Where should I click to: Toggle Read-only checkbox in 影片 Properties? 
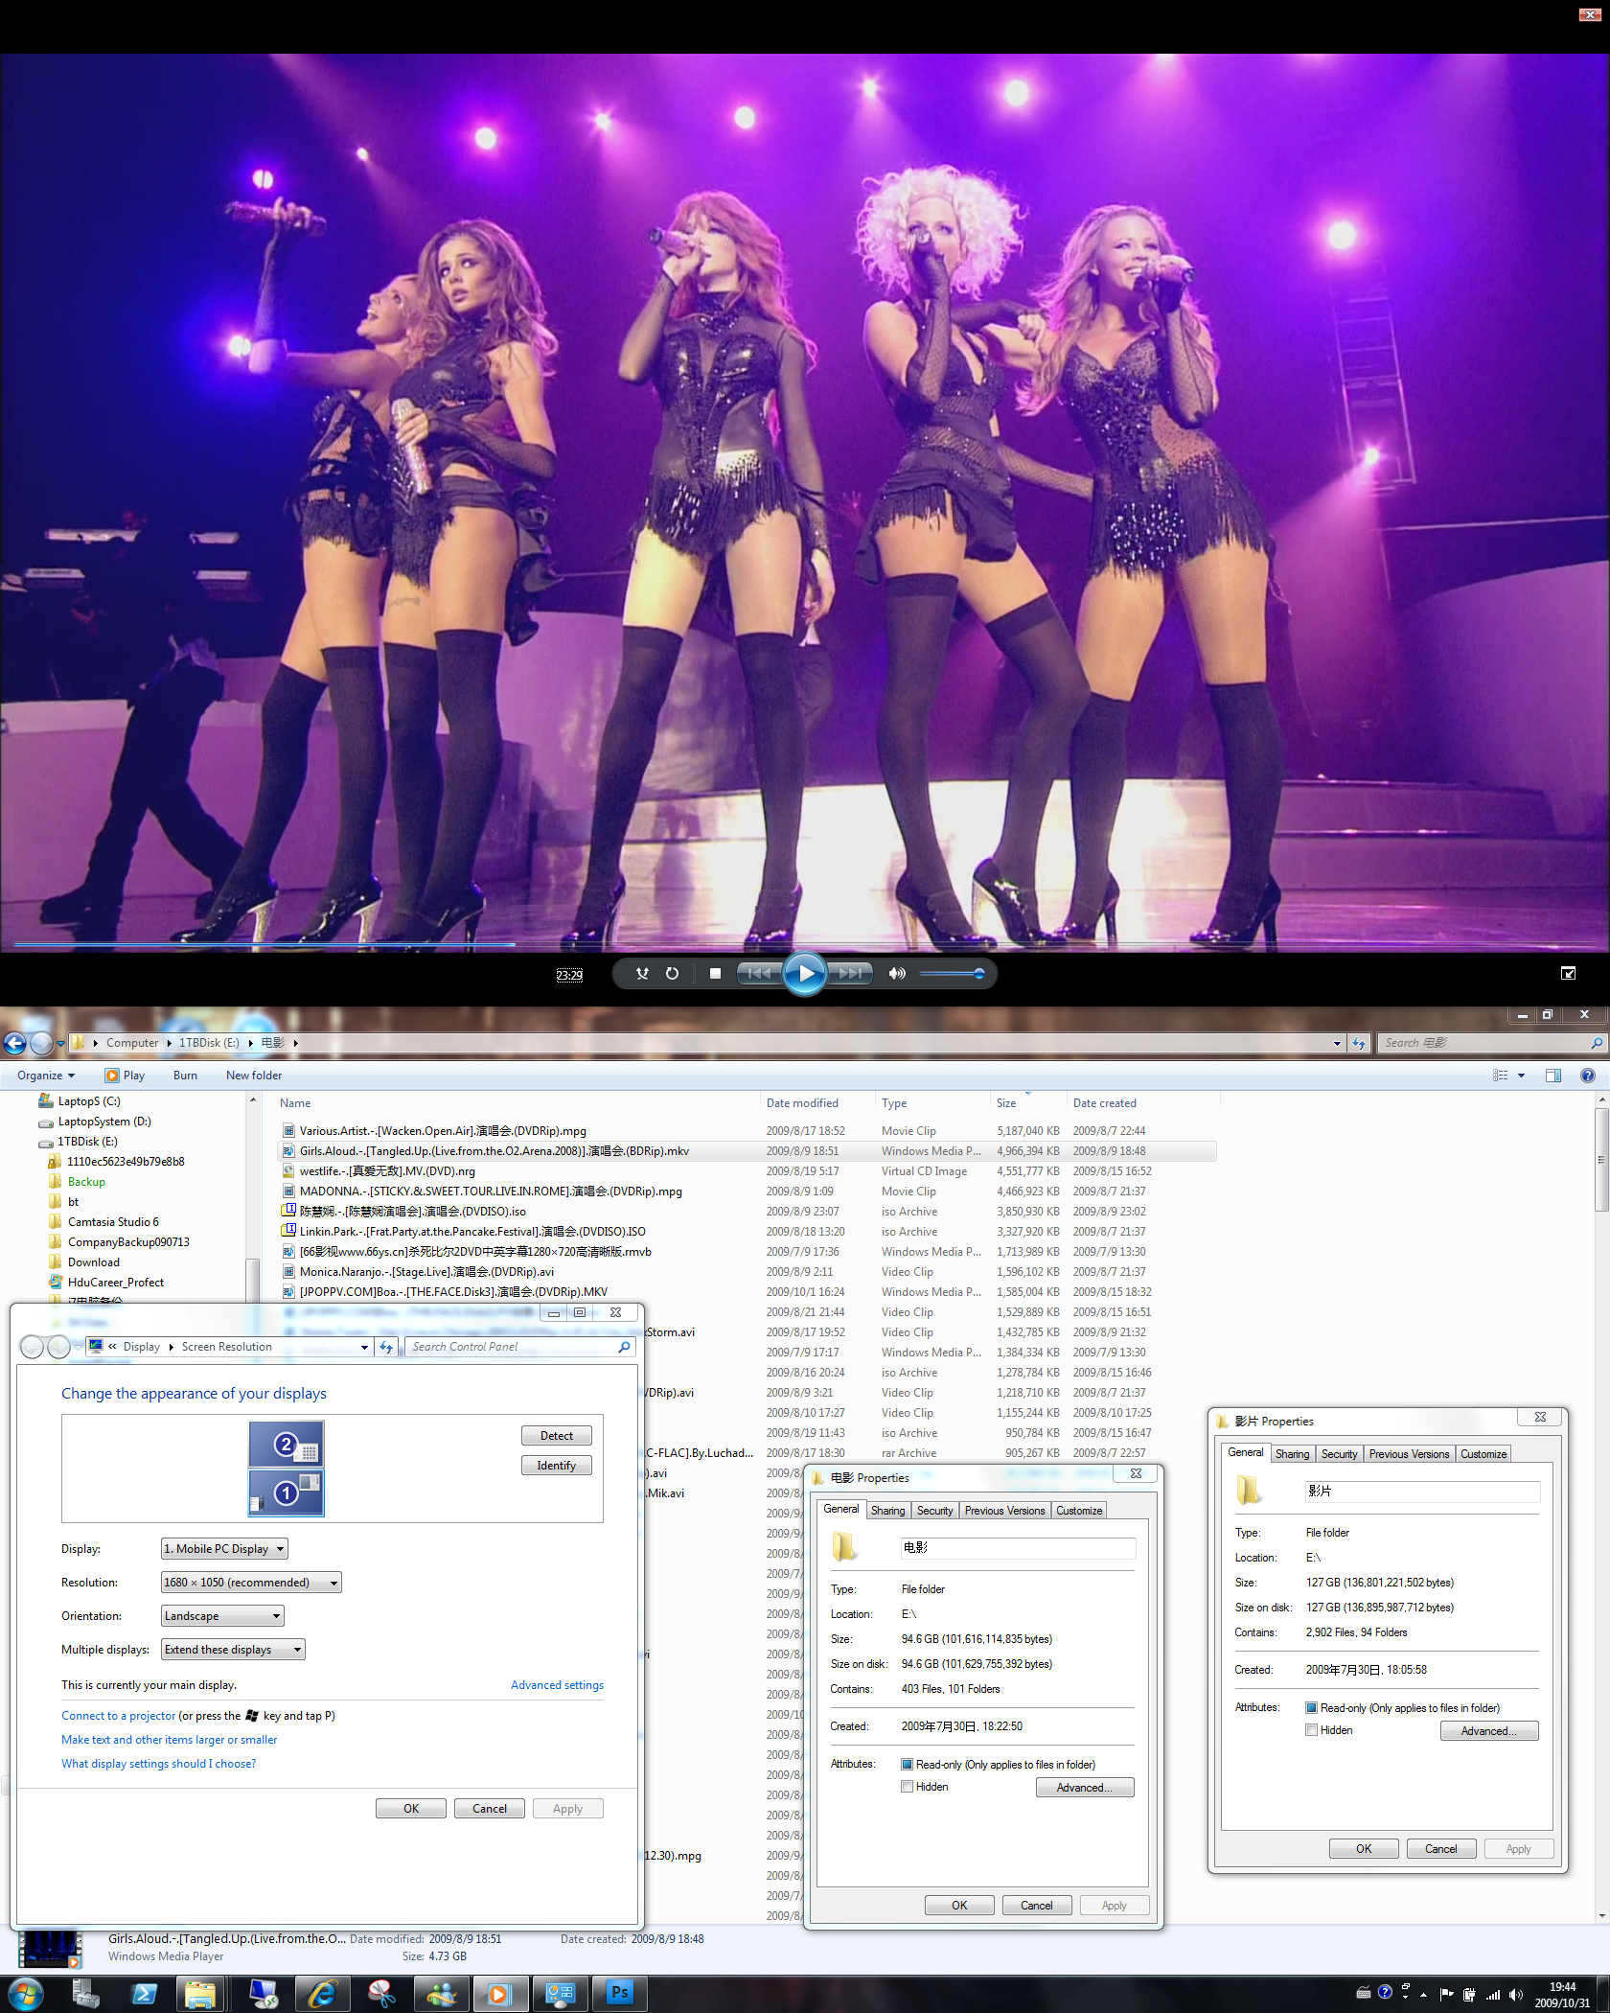(x=1311, y=1707)
